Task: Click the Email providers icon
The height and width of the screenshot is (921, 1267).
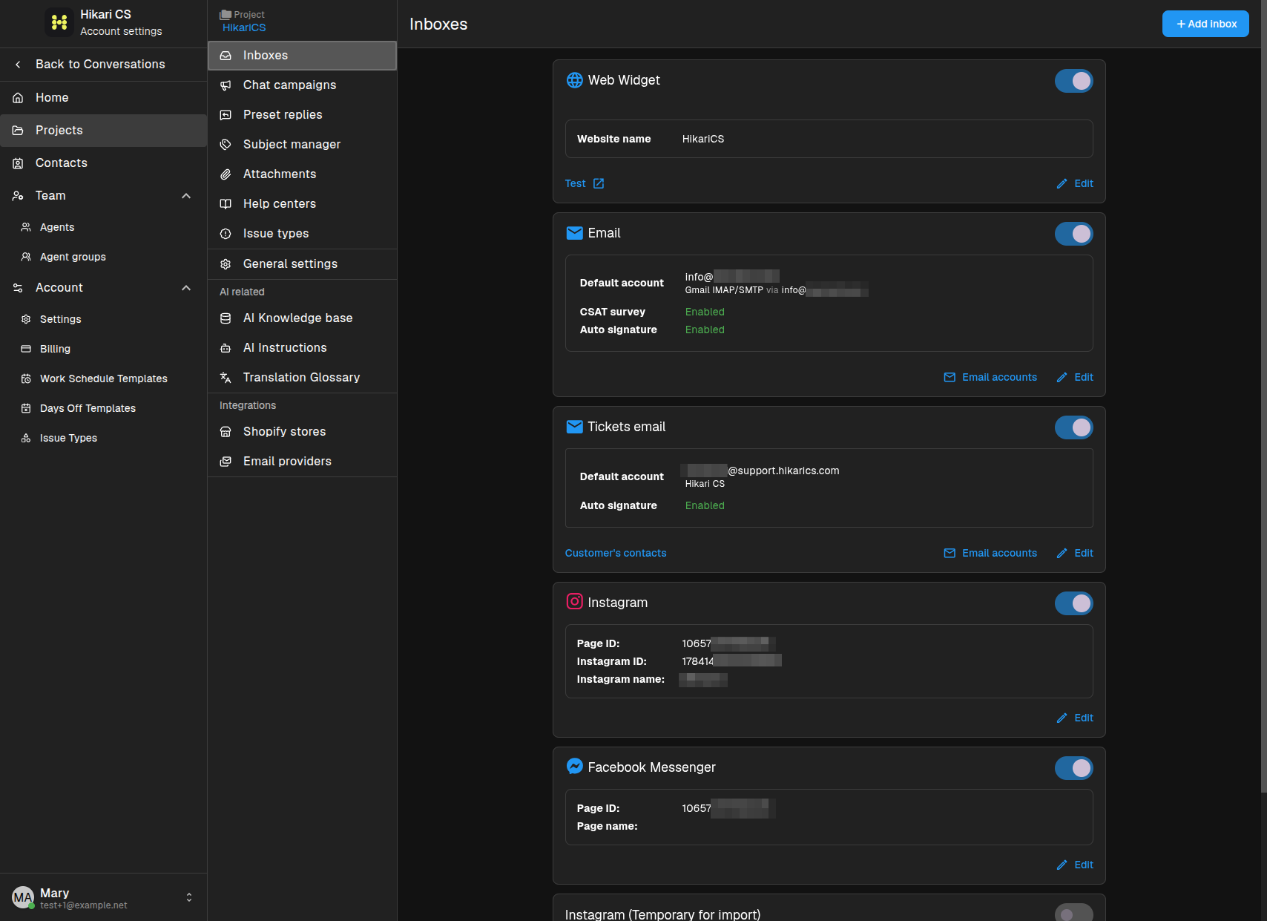Action: [226, 462]
